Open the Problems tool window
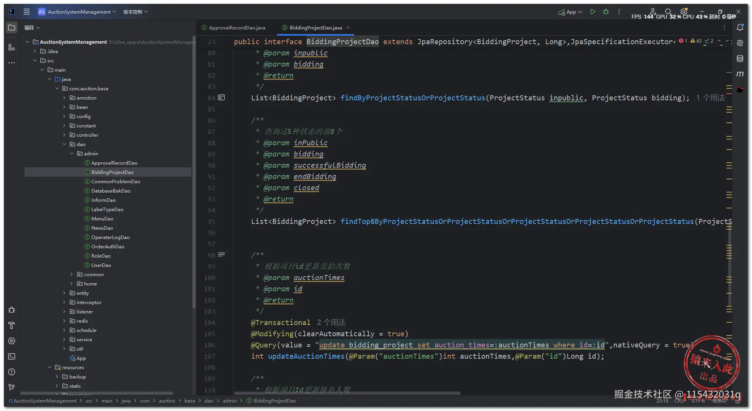 click(12, 372)
